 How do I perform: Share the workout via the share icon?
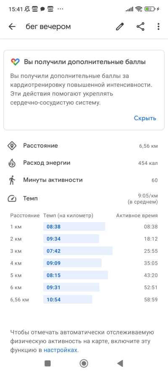pyautogui.click(x=140, y=27)
